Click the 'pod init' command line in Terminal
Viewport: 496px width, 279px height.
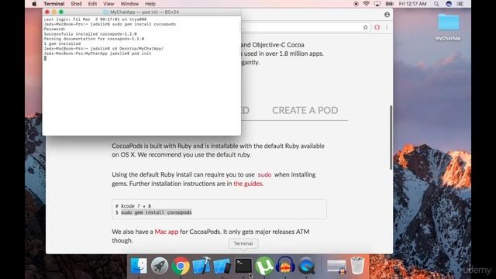pos(98,53)
